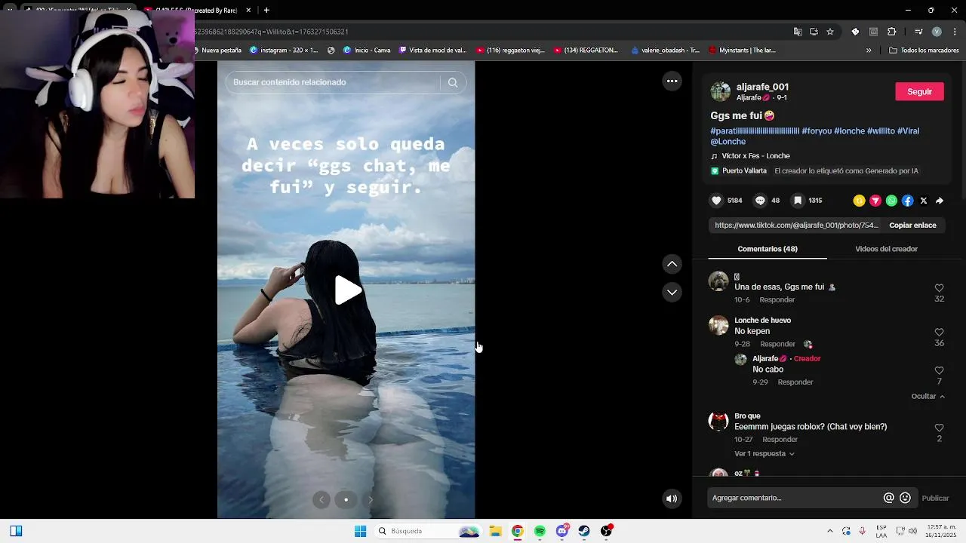Mute the video with speaker icon
This screenshot has width=966, height=543.
(672, 499)
